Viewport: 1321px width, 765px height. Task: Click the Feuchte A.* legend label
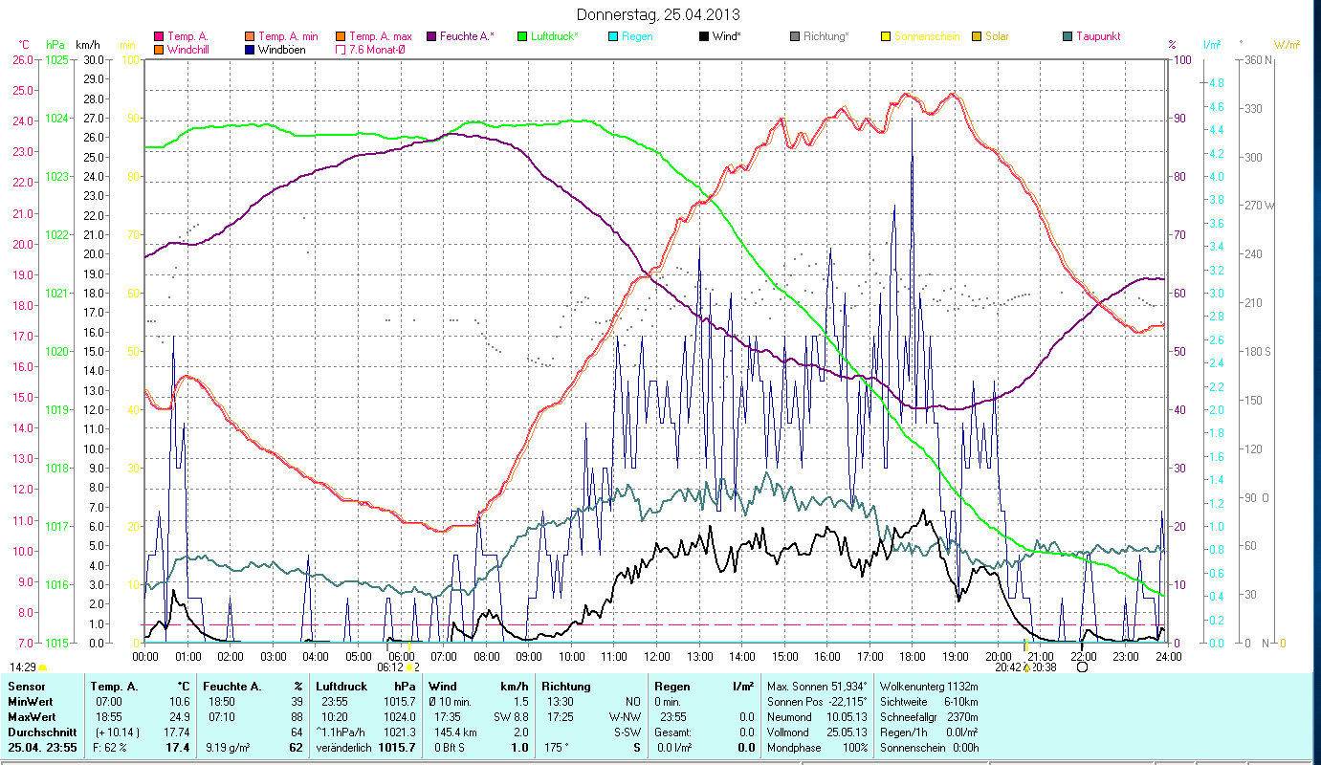[467, 36]
